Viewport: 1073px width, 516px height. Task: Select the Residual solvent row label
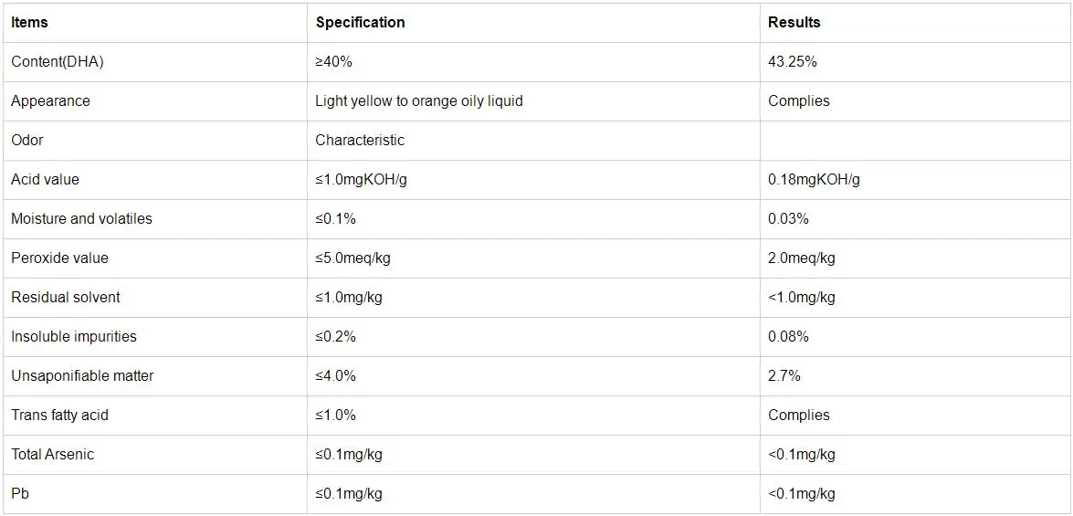pos(65,297)
